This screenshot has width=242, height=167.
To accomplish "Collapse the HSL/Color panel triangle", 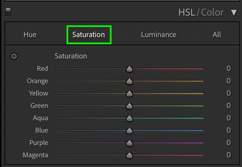I will tap(234, 13).
